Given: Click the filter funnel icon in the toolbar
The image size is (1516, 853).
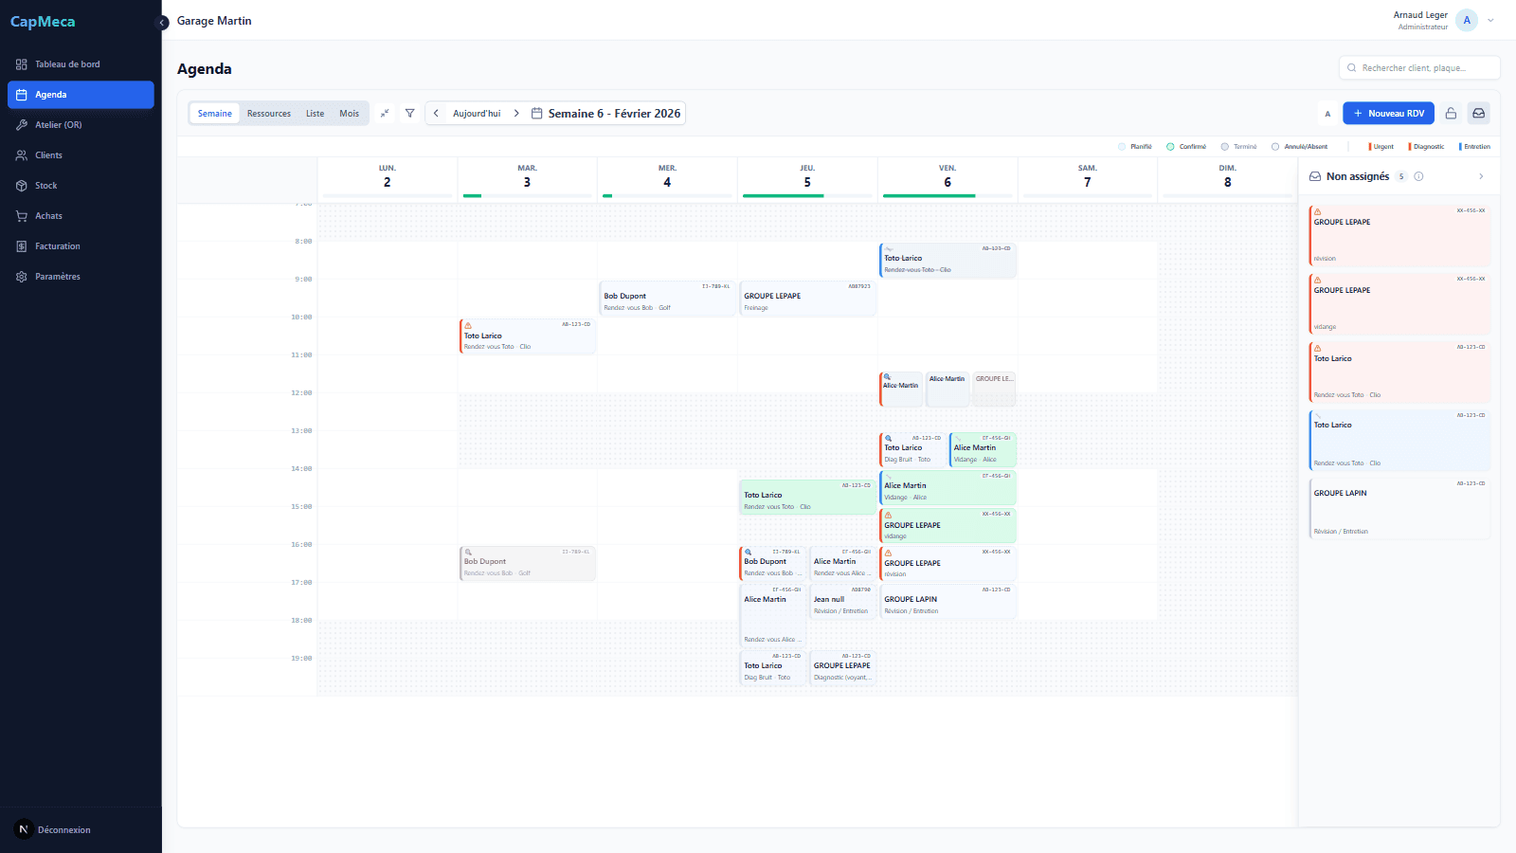Looking at the screenshot, I should [409, 113].
